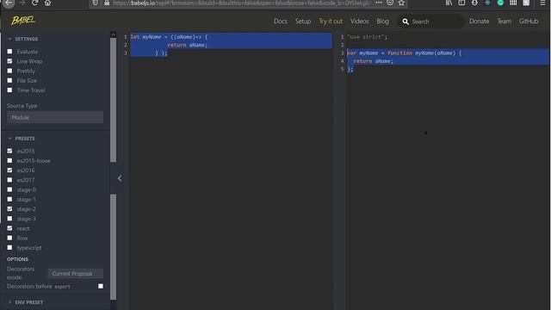
Task: Uncheck the react preset
Action: click(9, 228)
